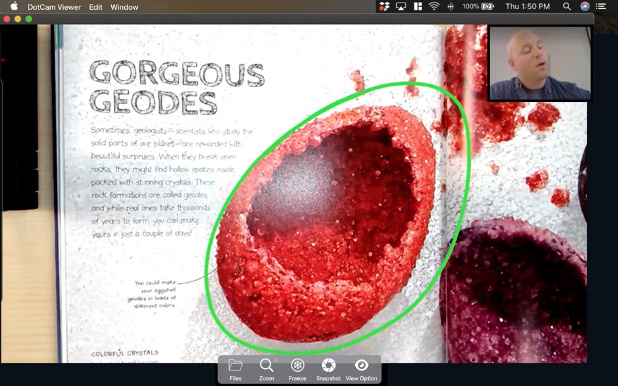
Task: Select the presenter webcam thumbnail
Action: pyautogui.click(x=539, y=64)
